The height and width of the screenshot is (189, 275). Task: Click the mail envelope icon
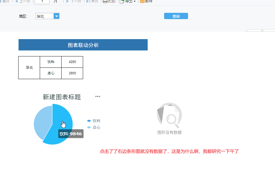pyautogui.click(x=142, y=1)
